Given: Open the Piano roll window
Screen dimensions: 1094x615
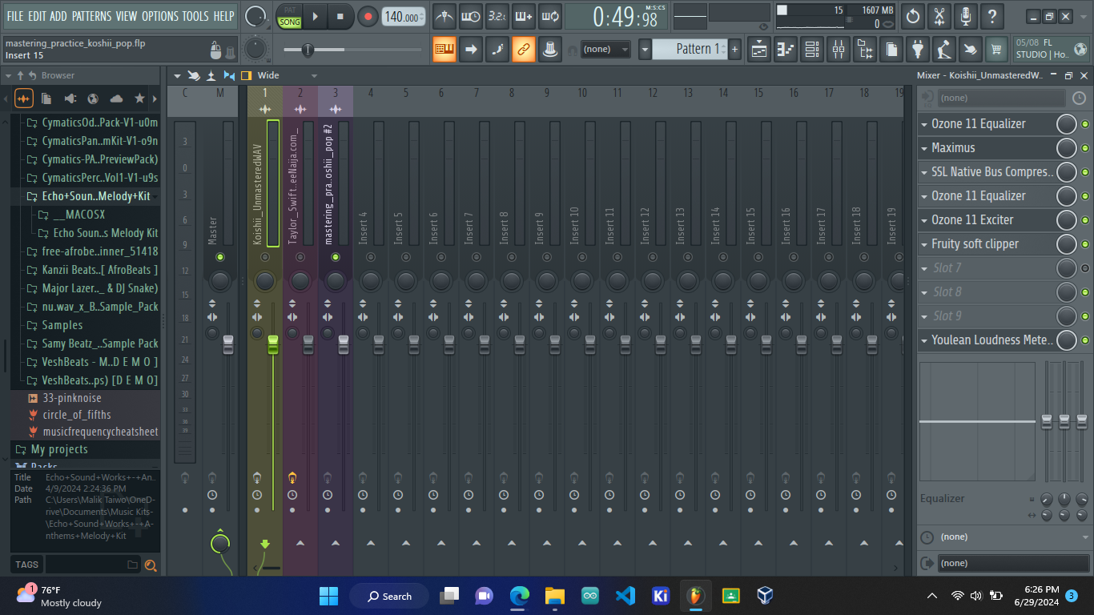Looking at the screenshot, I should 786,50.
